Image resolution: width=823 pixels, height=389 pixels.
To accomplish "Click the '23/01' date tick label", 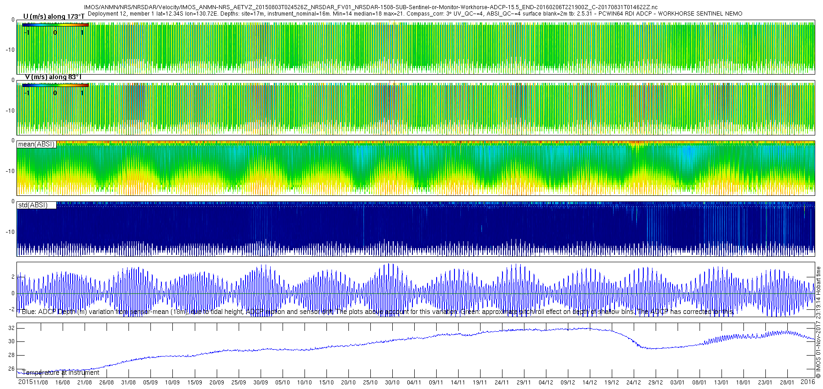I will click(x=765, y=383).
